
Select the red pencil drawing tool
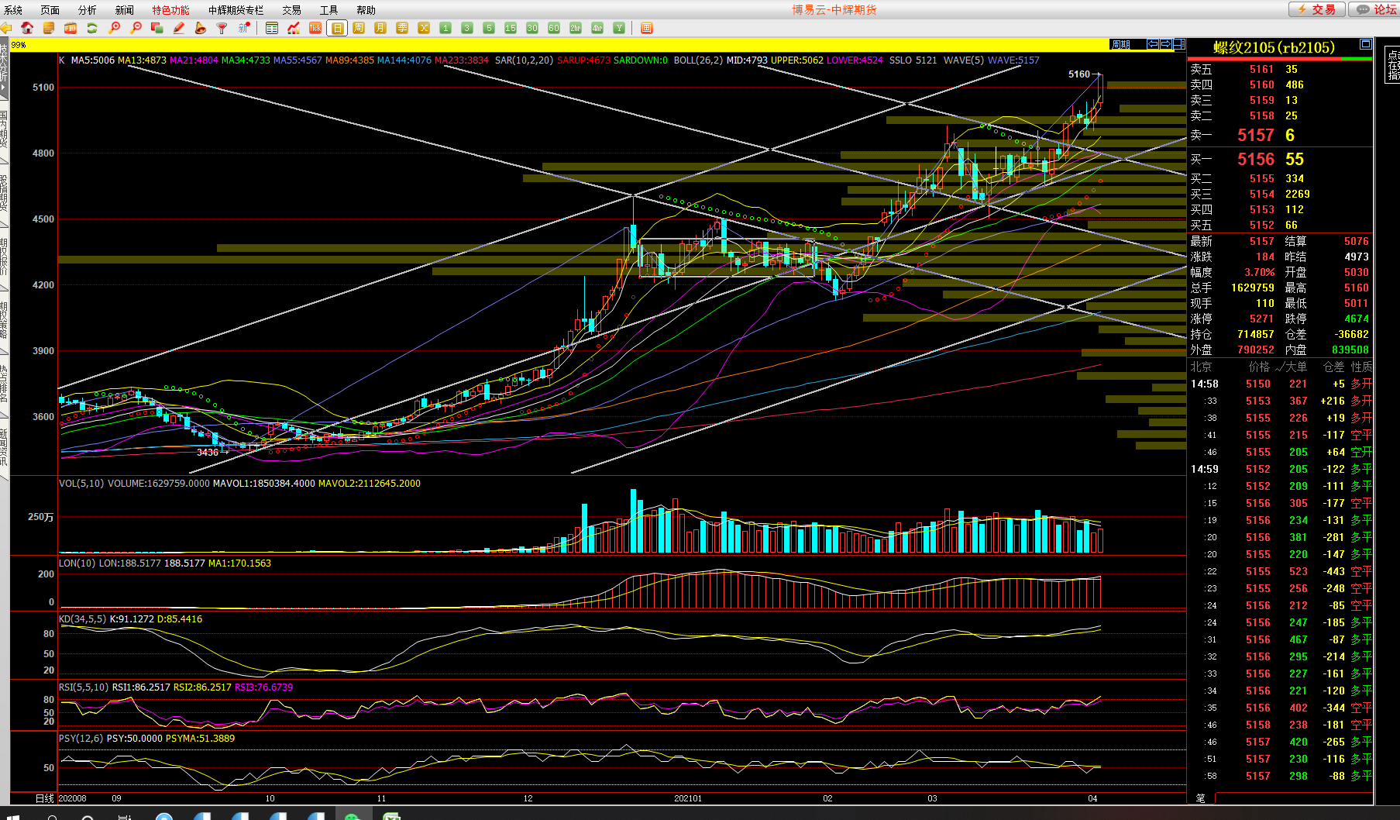(179, 28)
